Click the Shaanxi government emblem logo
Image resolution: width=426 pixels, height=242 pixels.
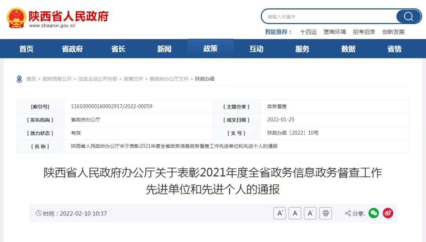pyautogui.click(x=16, y=18)
